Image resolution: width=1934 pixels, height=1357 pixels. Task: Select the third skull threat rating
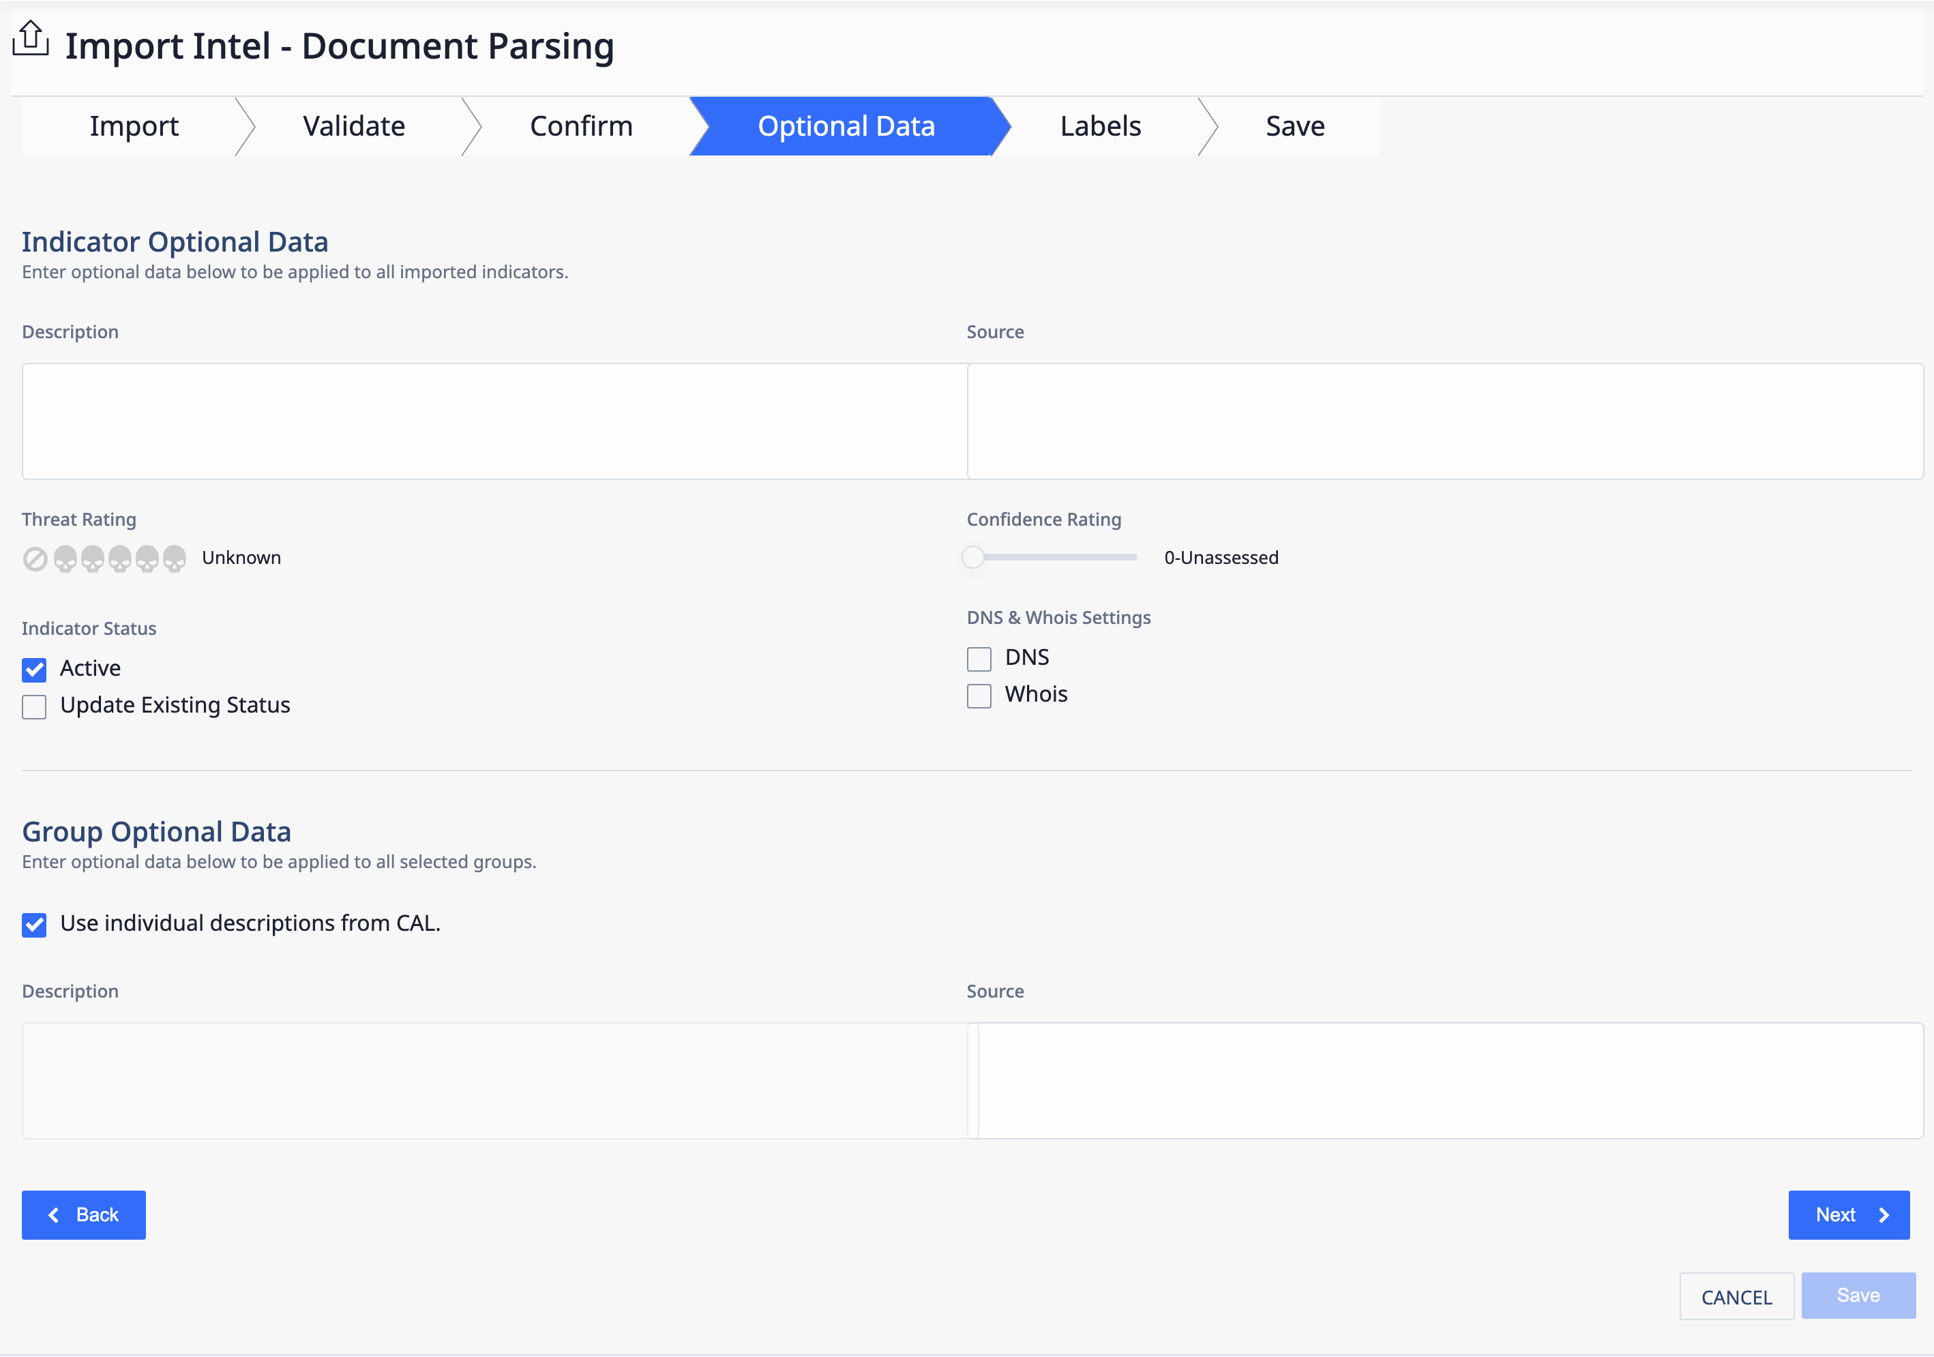click(121, 558)
